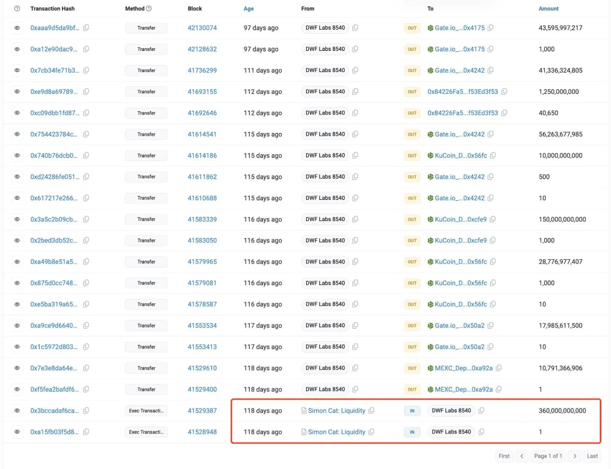The height and width of the screenshot is (469, 611).
Task: Copy transaction hash 0xa15fb03f5d8…
Action: [86, 431]
